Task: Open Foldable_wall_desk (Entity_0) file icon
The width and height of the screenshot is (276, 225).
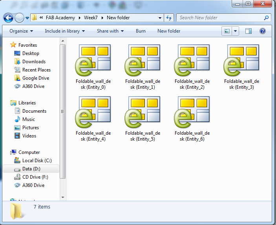Action: [93, 60]
